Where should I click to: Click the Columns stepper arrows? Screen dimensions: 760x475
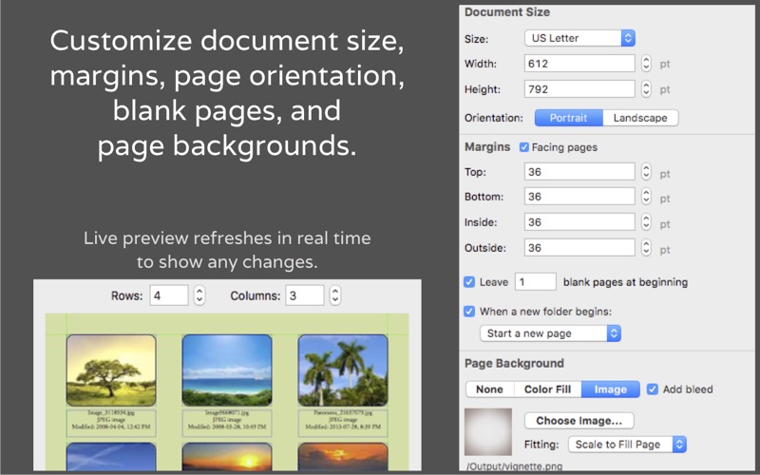click(x=335, y=295)
